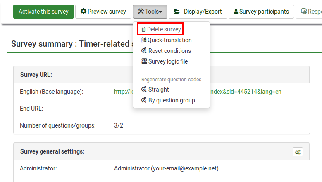Collapse the Tools dropdown menu
Screen dimensions: 322x182
click(150, 12)
